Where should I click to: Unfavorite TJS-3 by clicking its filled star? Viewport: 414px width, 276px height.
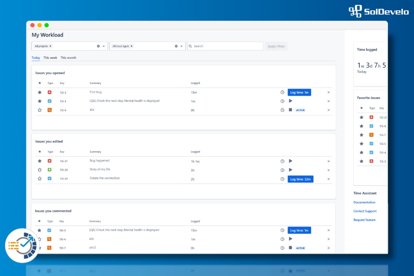[39, 92]
